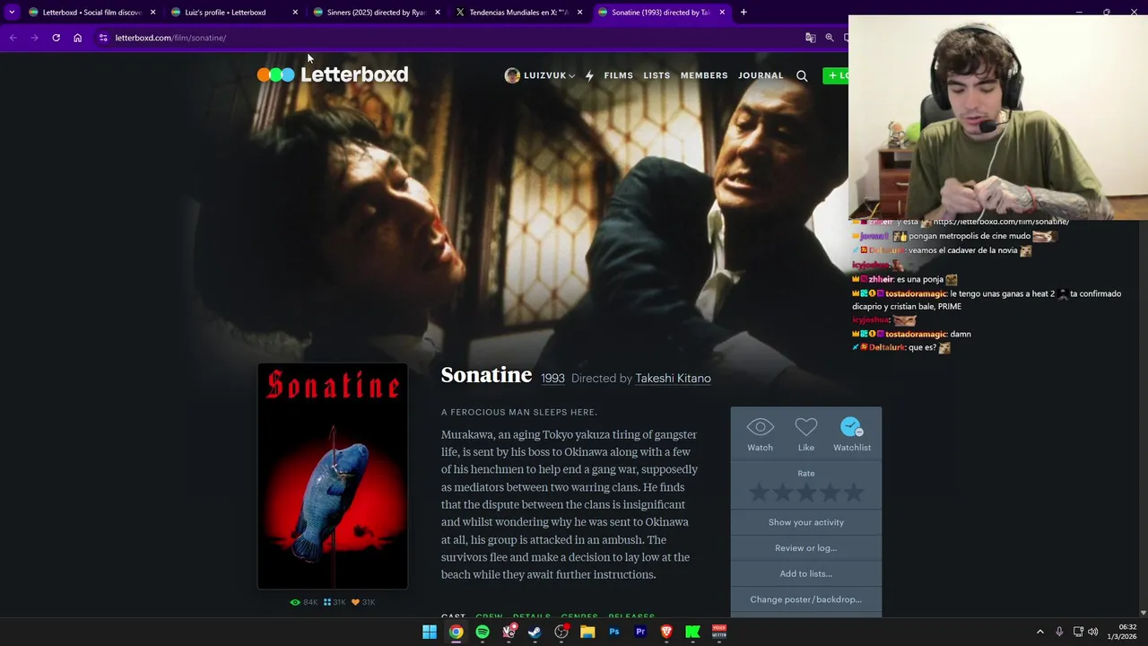Open a new browser tab with plus
The image size is (1148, 646).
click(x=744, y=13)
